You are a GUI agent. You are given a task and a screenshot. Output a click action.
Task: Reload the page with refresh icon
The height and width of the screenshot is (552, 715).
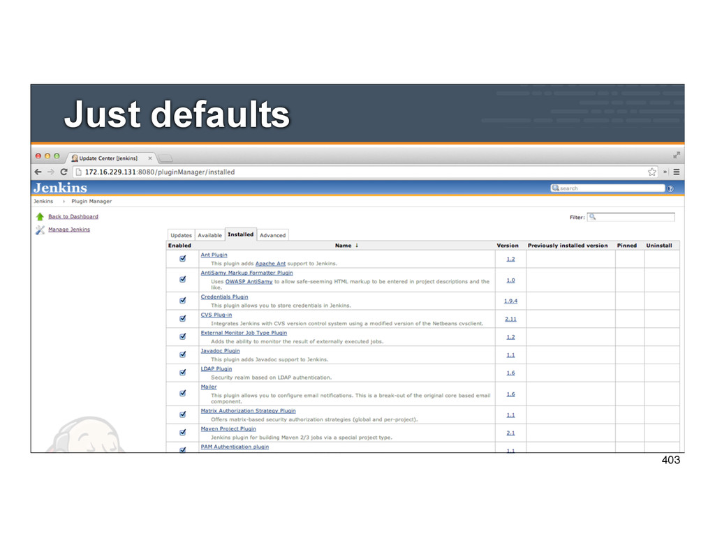point(64,172)
